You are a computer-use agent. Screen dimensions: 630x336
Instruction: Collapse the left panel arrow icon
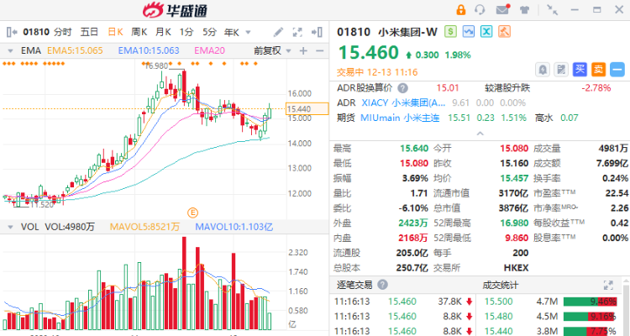click(x=12, y=32)
